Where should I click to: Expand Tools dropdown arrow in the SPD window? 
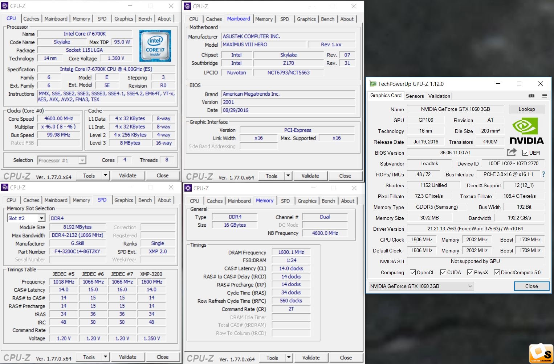click(x=105, y=357)
